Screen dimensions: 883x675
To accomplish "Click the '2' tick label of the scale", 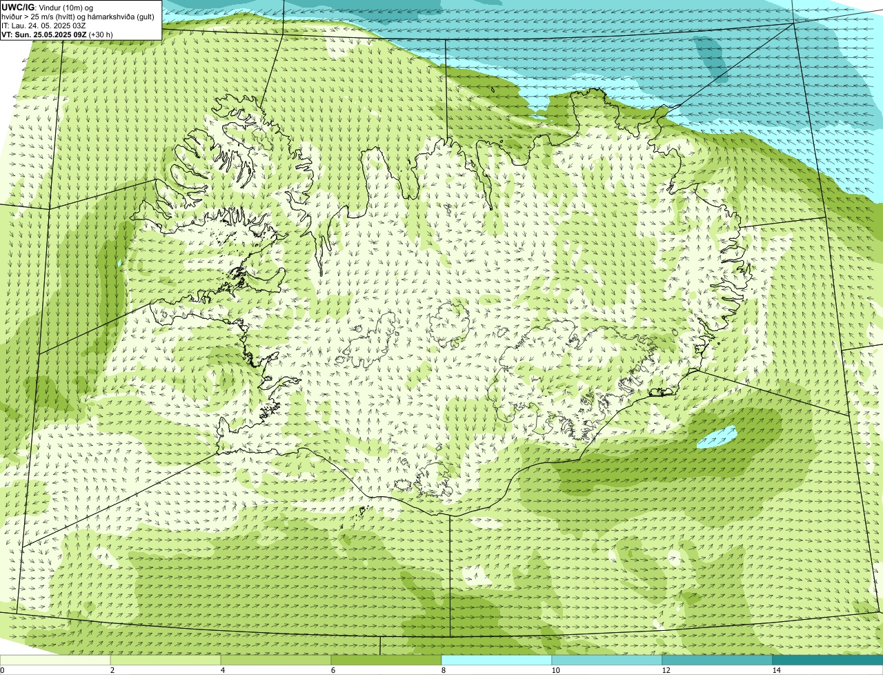I will (x=112, y=670).
